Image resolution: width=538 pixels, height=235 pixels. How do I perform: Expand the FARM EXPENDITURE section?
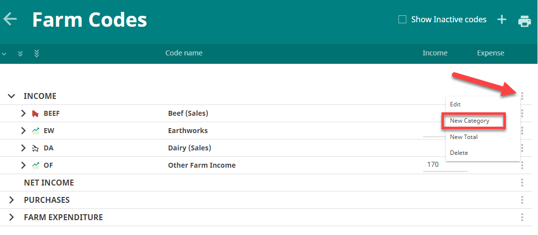pyautogui.click(x=11, y=217)
